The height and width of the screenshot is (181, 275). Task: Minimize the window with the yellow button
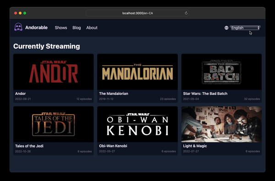pyautogui.click(x=20, y=13)
